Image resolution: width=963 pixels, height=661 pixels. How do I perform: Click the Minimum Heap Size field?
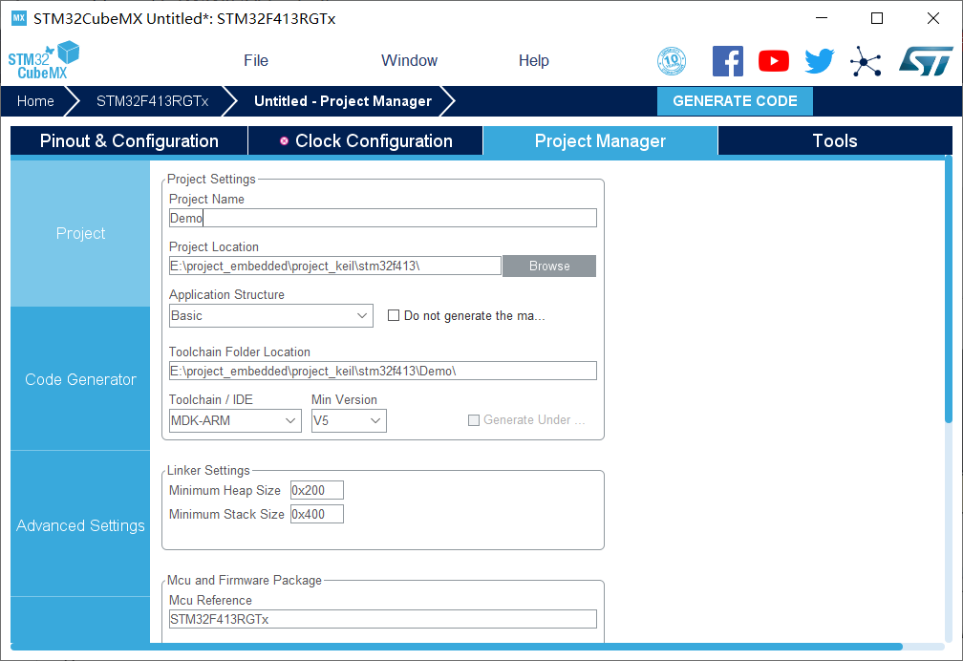coord(317,490)
